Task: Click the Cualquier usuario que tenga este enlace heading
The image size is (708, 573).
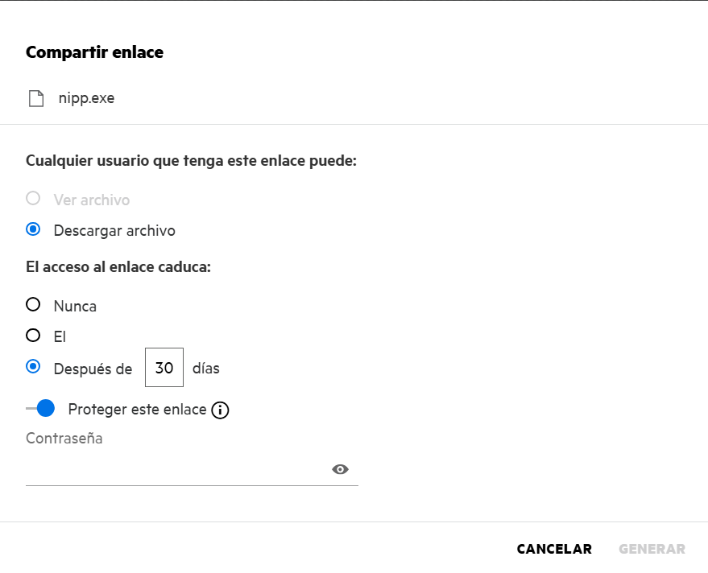Action: pyautogui.click(x=191, y=161)
